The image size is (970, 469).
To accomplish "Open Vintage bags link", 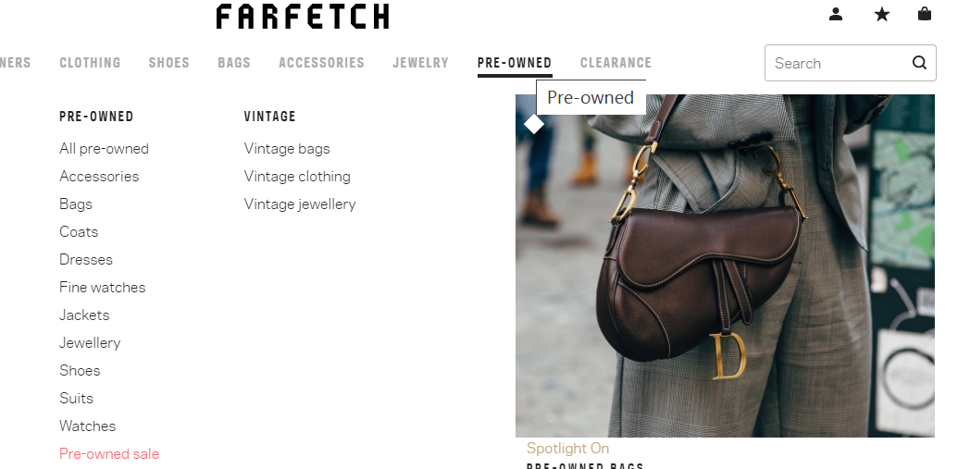I will coord(287,149).
